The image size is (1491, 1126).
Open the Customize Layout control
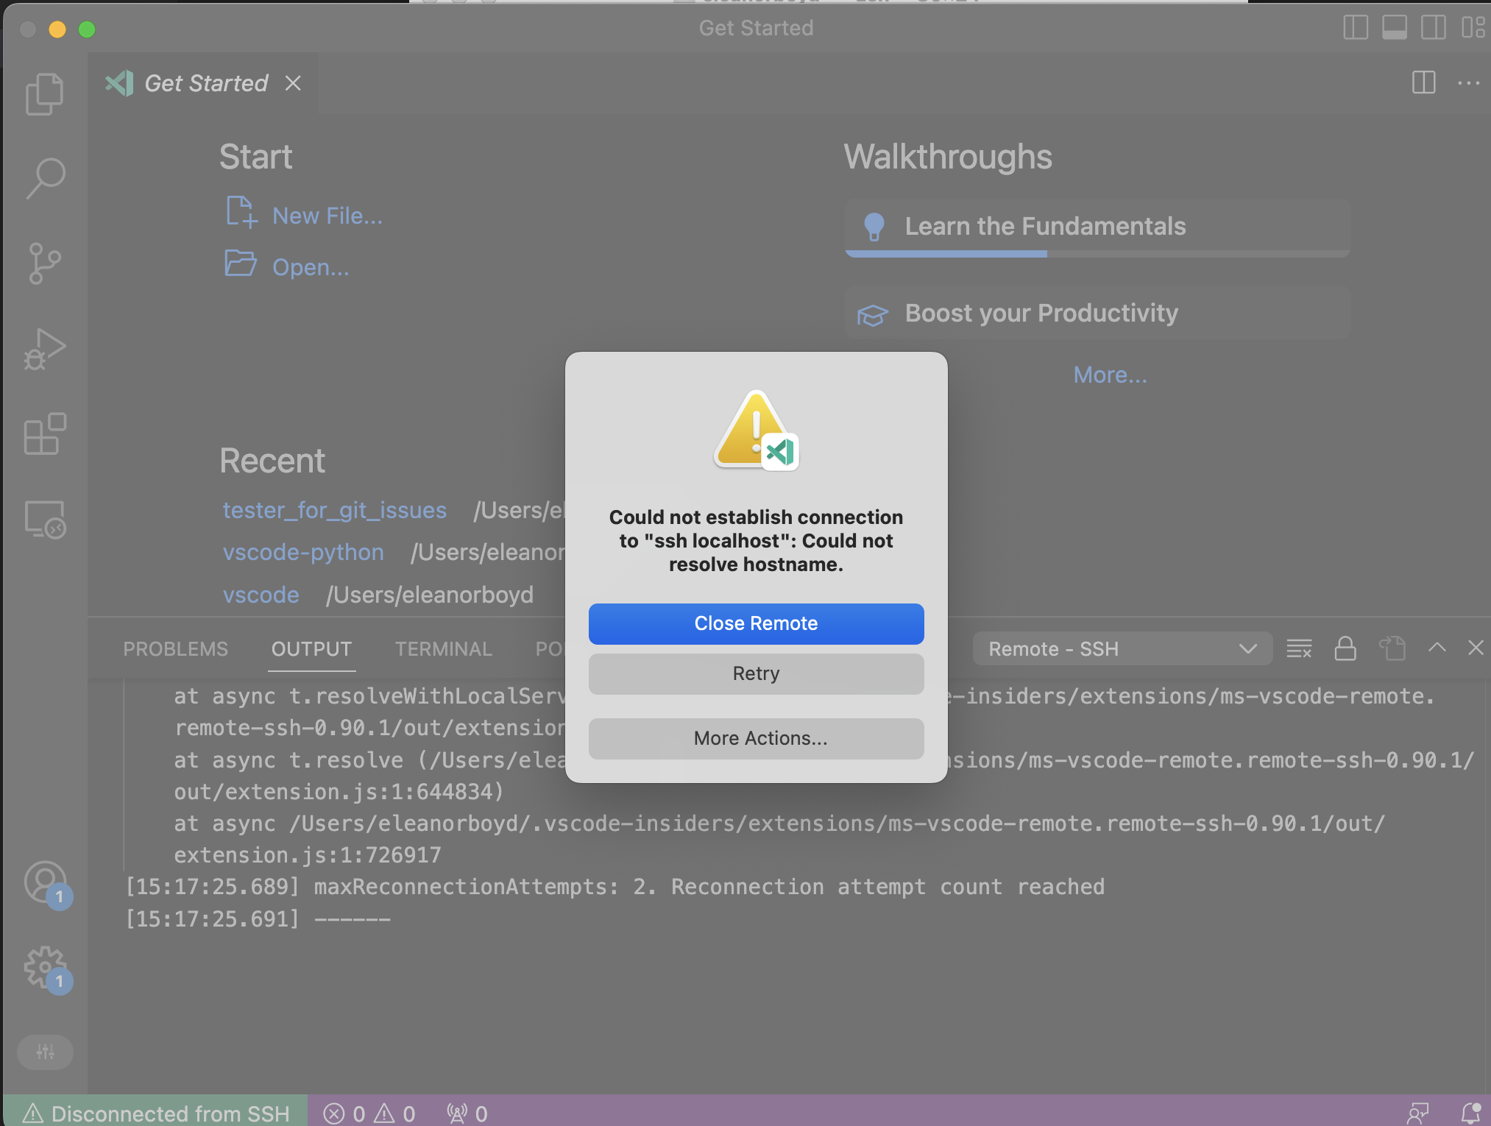(1475, 28)
